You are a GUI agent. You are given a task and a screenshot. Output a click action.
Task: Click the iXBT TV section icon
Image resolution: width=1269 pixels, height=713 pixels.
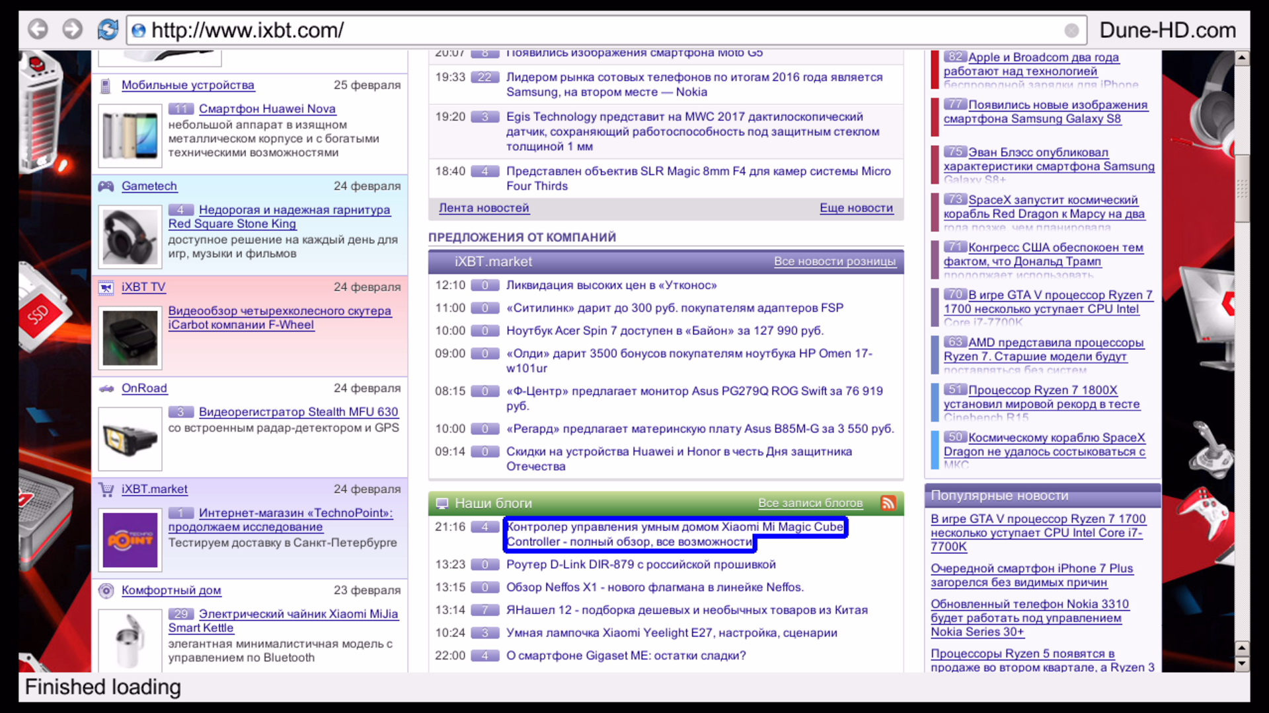click(x=106, y=287)
